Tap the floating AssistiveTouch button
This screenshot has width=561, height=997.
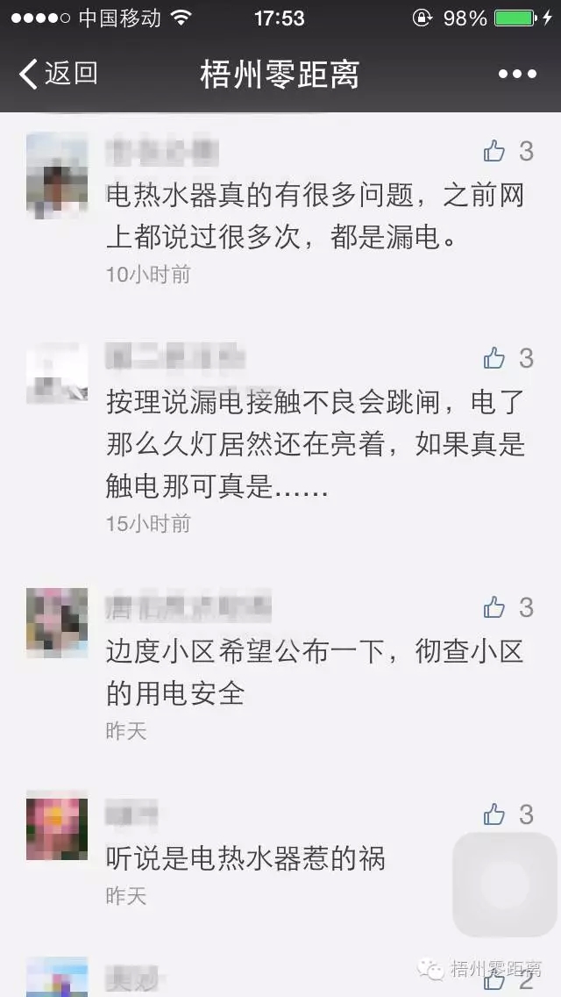[504, 885]
